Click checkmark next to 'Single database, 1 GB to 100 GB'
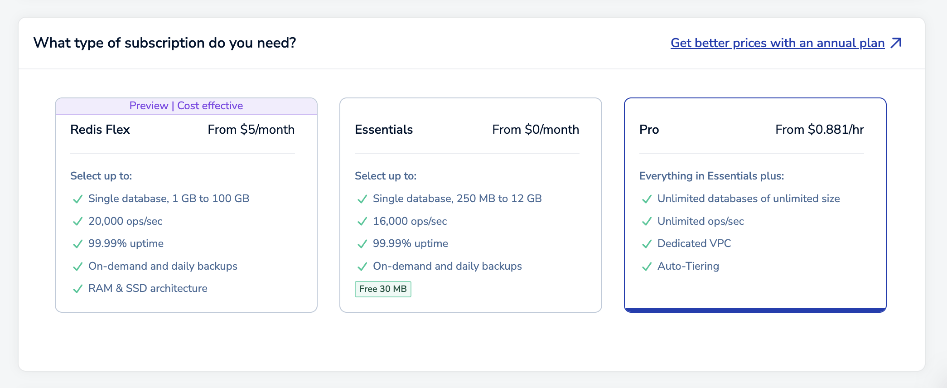947x388 pixels. tap(78, 199)
